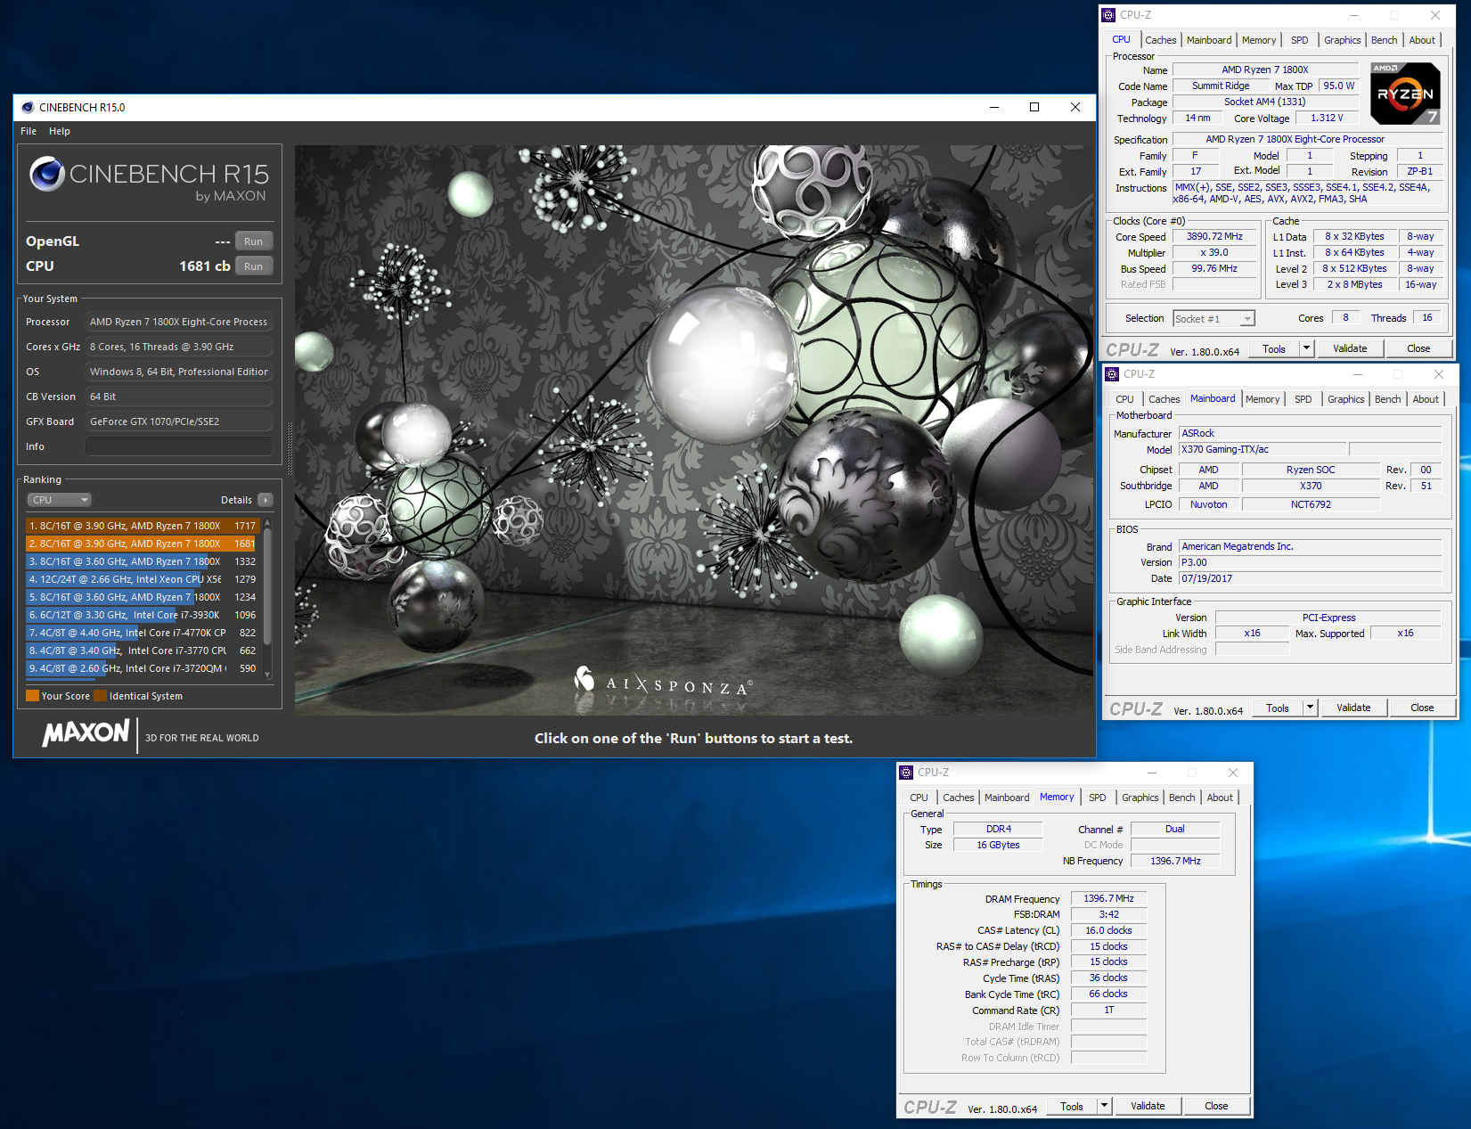1471x1129 pixels.
Task: Click the Cinebench R15 sphere logo
Action: (x=47, y=174)
